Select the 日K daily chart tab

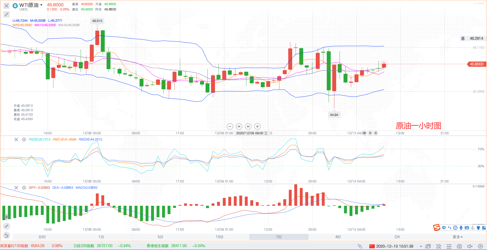pos(397,237)
